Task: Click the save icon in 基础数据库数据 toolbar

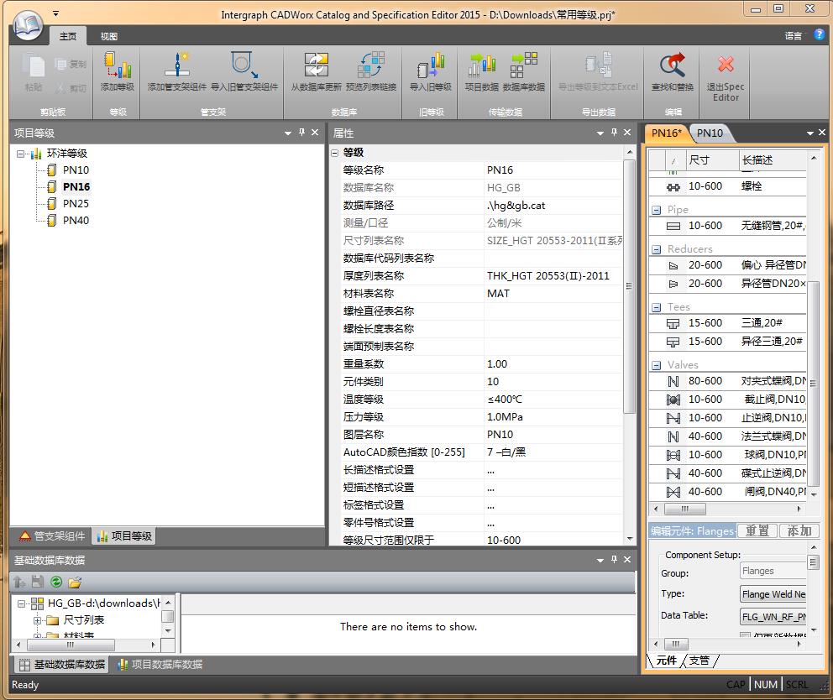Action: pos(37,582)
